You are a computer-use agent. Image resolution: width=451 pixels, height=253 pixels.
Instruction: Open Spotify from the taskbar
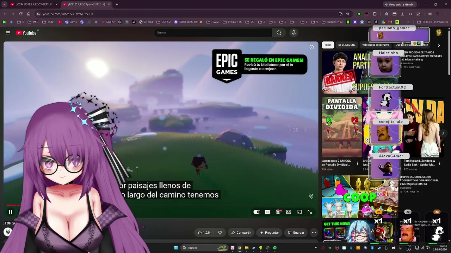275,248
